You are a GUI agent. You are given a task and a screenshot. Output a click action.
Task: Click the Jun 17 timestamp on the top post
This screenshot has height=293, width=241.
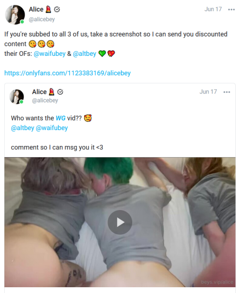click(x=213, y=9)
